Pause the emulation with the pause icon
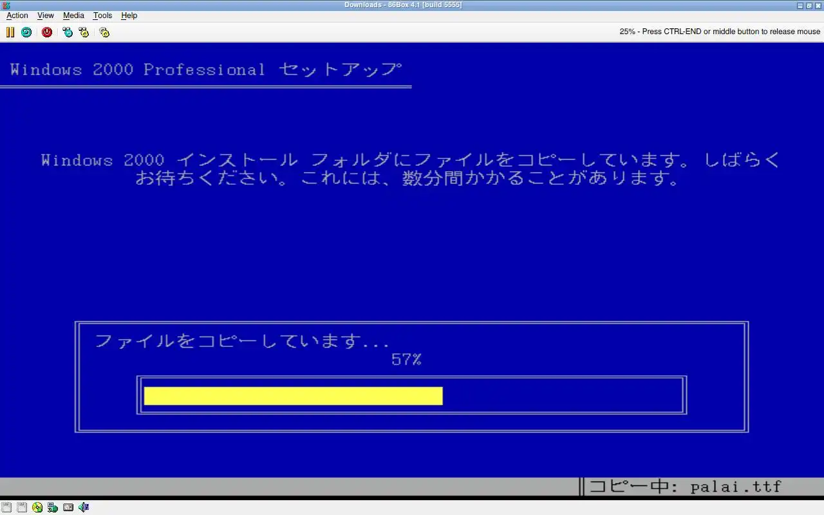Screen dimensions: 824x515 [x=10, y=32]
